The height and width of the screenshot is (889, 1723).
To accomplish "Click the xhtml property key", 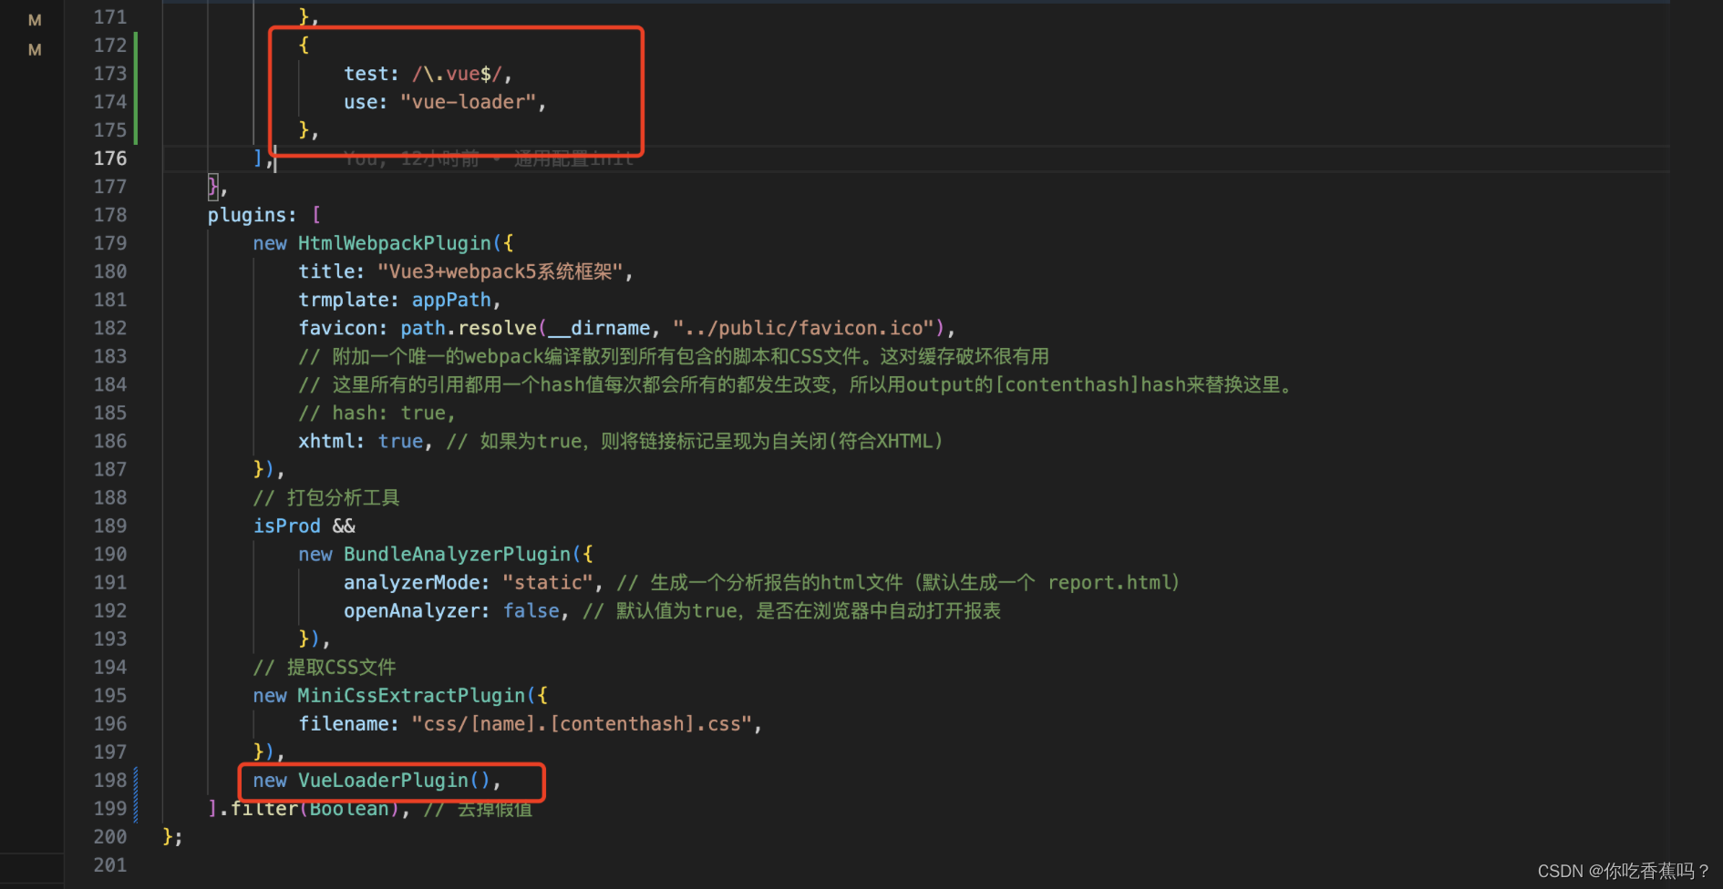I will tap(326, 441).
